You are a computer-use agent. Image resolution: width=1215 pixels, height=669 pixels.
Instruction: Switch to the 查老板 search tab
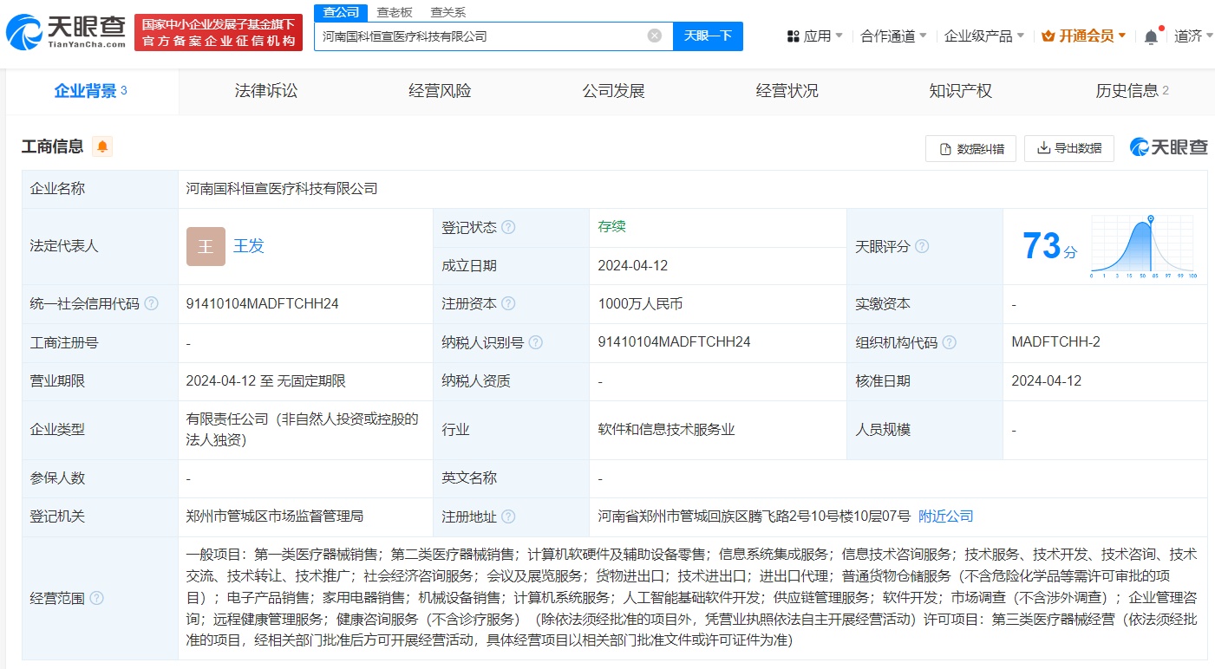(x=395, y=12)
